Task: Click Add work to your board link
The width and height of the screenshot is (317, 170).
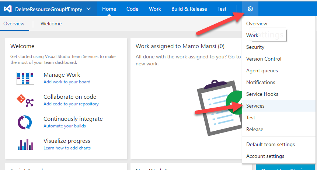Action: [x=67, y=82]
